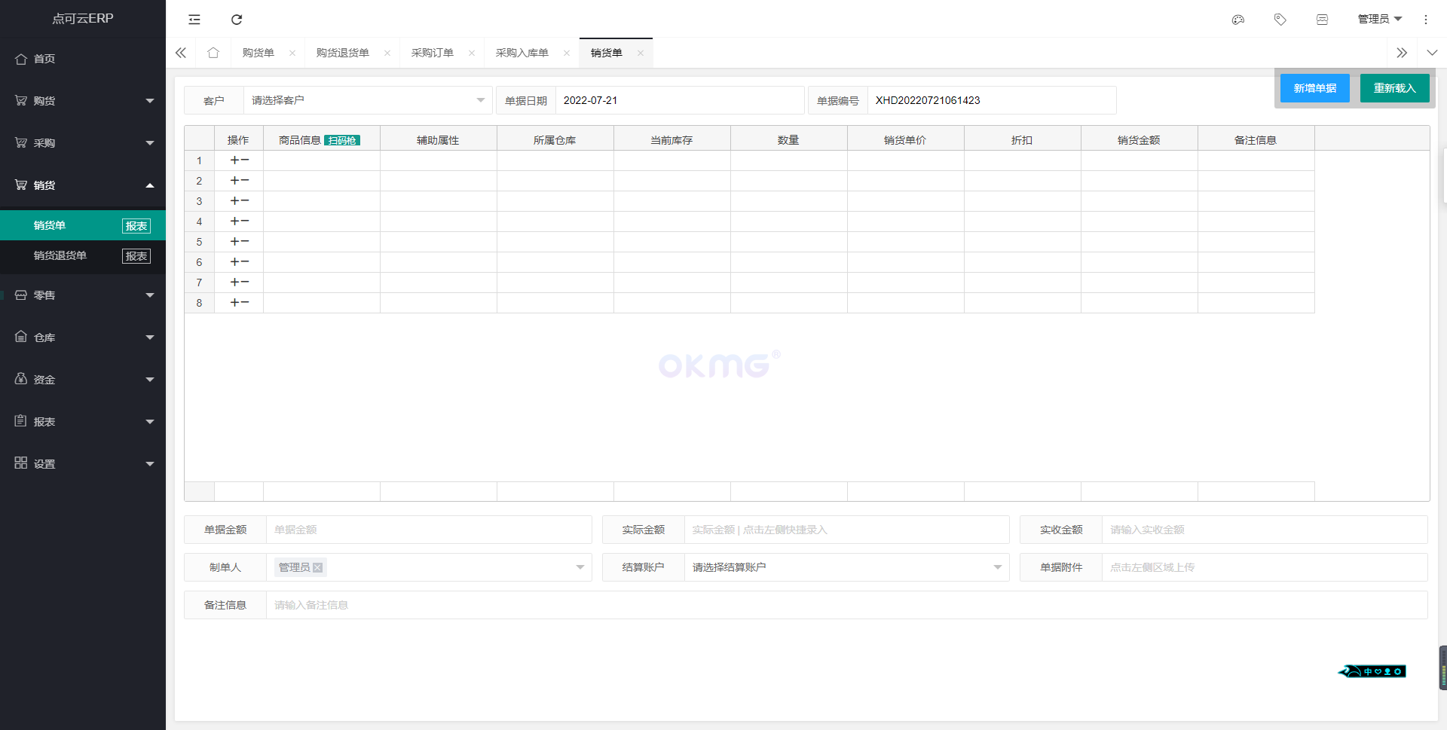1447x730 pixels.
Task: Click the 销货单价 column header
Action: [906, 140]
